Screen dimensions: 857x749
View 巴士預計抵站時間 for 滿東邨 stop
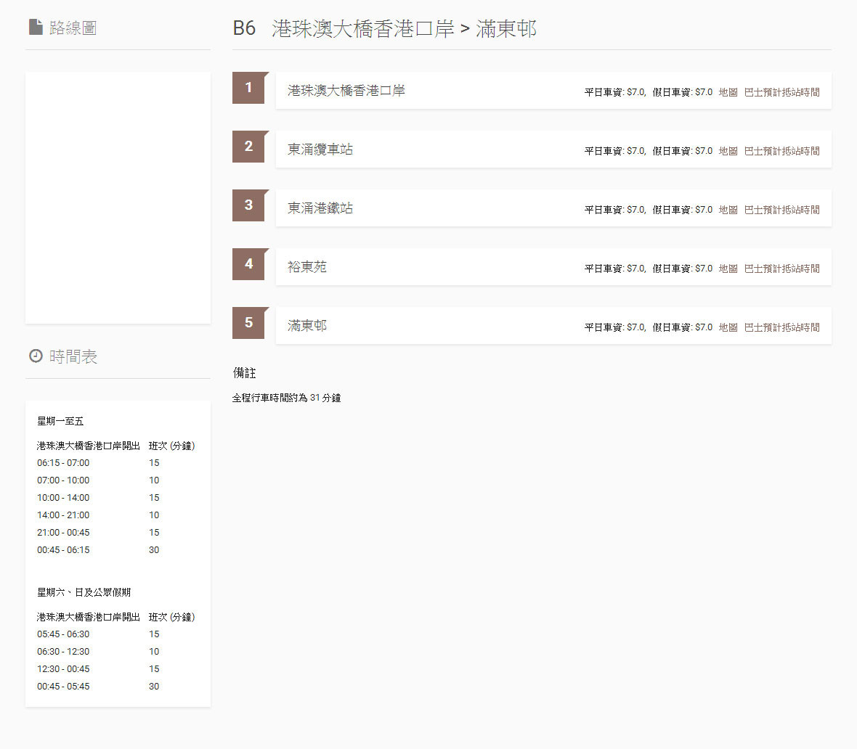[x=782, y=327]
